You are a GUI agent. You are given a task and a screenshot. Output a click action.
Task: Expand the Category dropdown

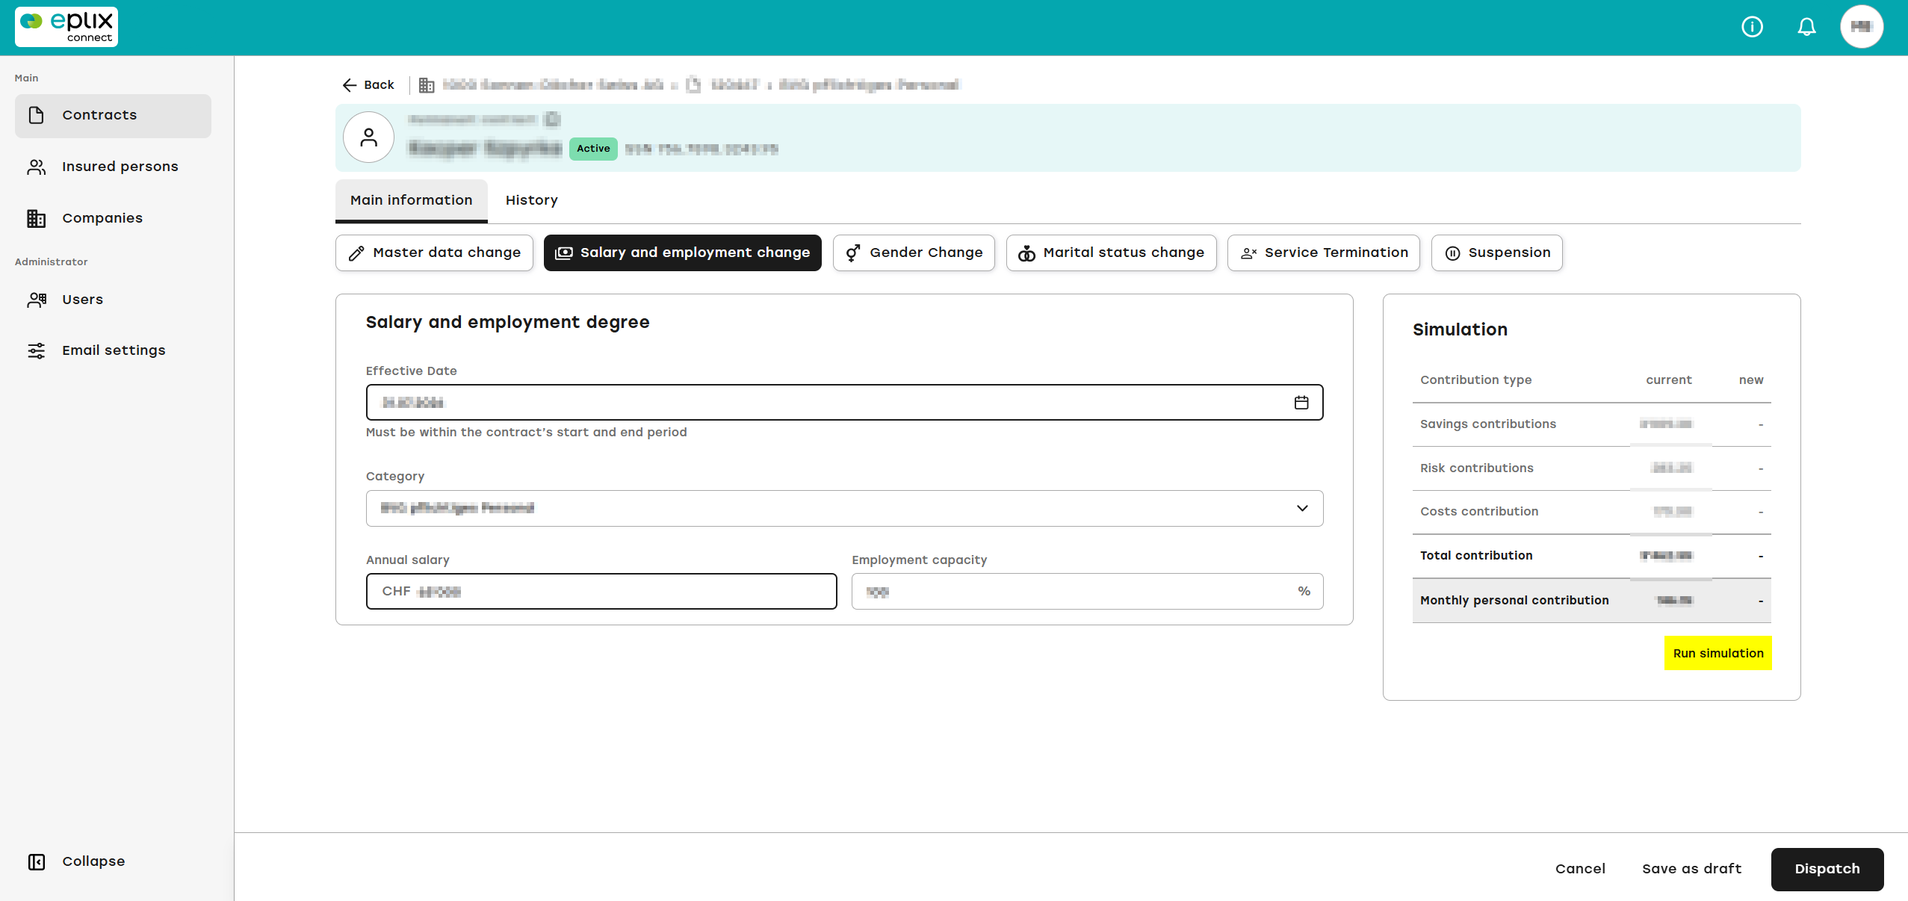844,508
